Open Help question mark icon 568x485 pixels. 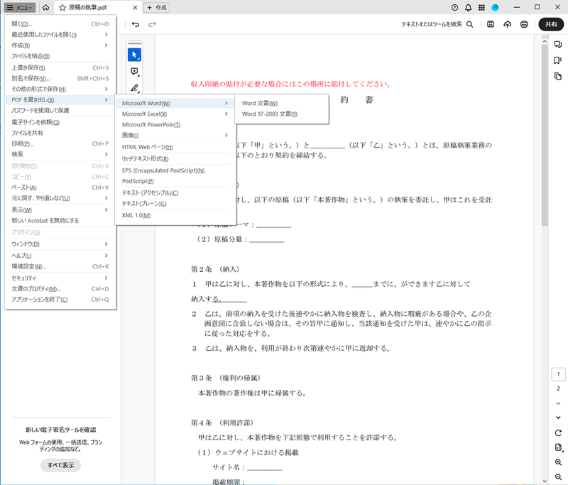click(454, 8)
